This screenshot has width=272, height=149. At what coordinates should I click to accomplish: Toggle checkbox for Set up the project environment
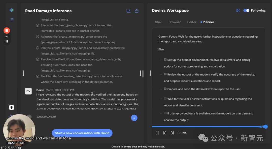pos(165,60)
